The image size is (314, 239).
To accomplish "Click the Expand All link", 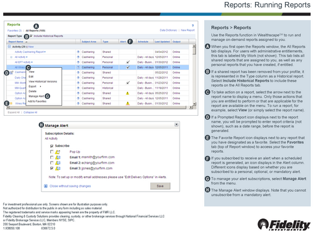I will (x=14, y=113).
